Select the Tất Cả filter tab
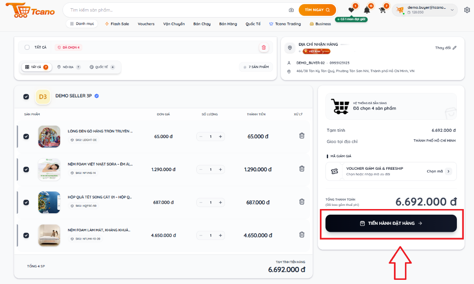 [x=37, y=67]
